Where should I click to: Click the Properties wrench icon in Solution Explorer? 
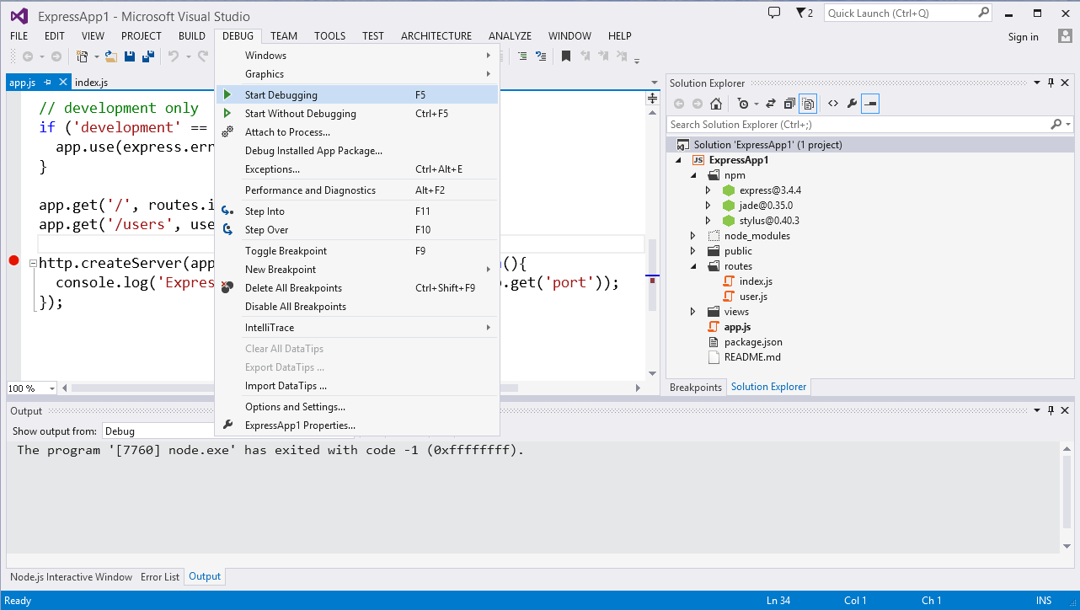click(853, 103)
